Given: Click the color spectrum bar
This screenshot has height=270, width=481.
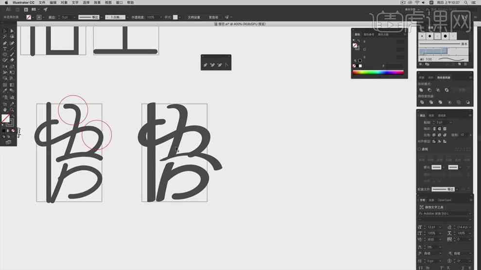Looking at the screenshot, I should coord(378,73).
